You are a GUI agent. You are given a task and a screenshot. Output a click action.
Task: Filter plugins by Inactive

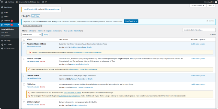point(41,31)
